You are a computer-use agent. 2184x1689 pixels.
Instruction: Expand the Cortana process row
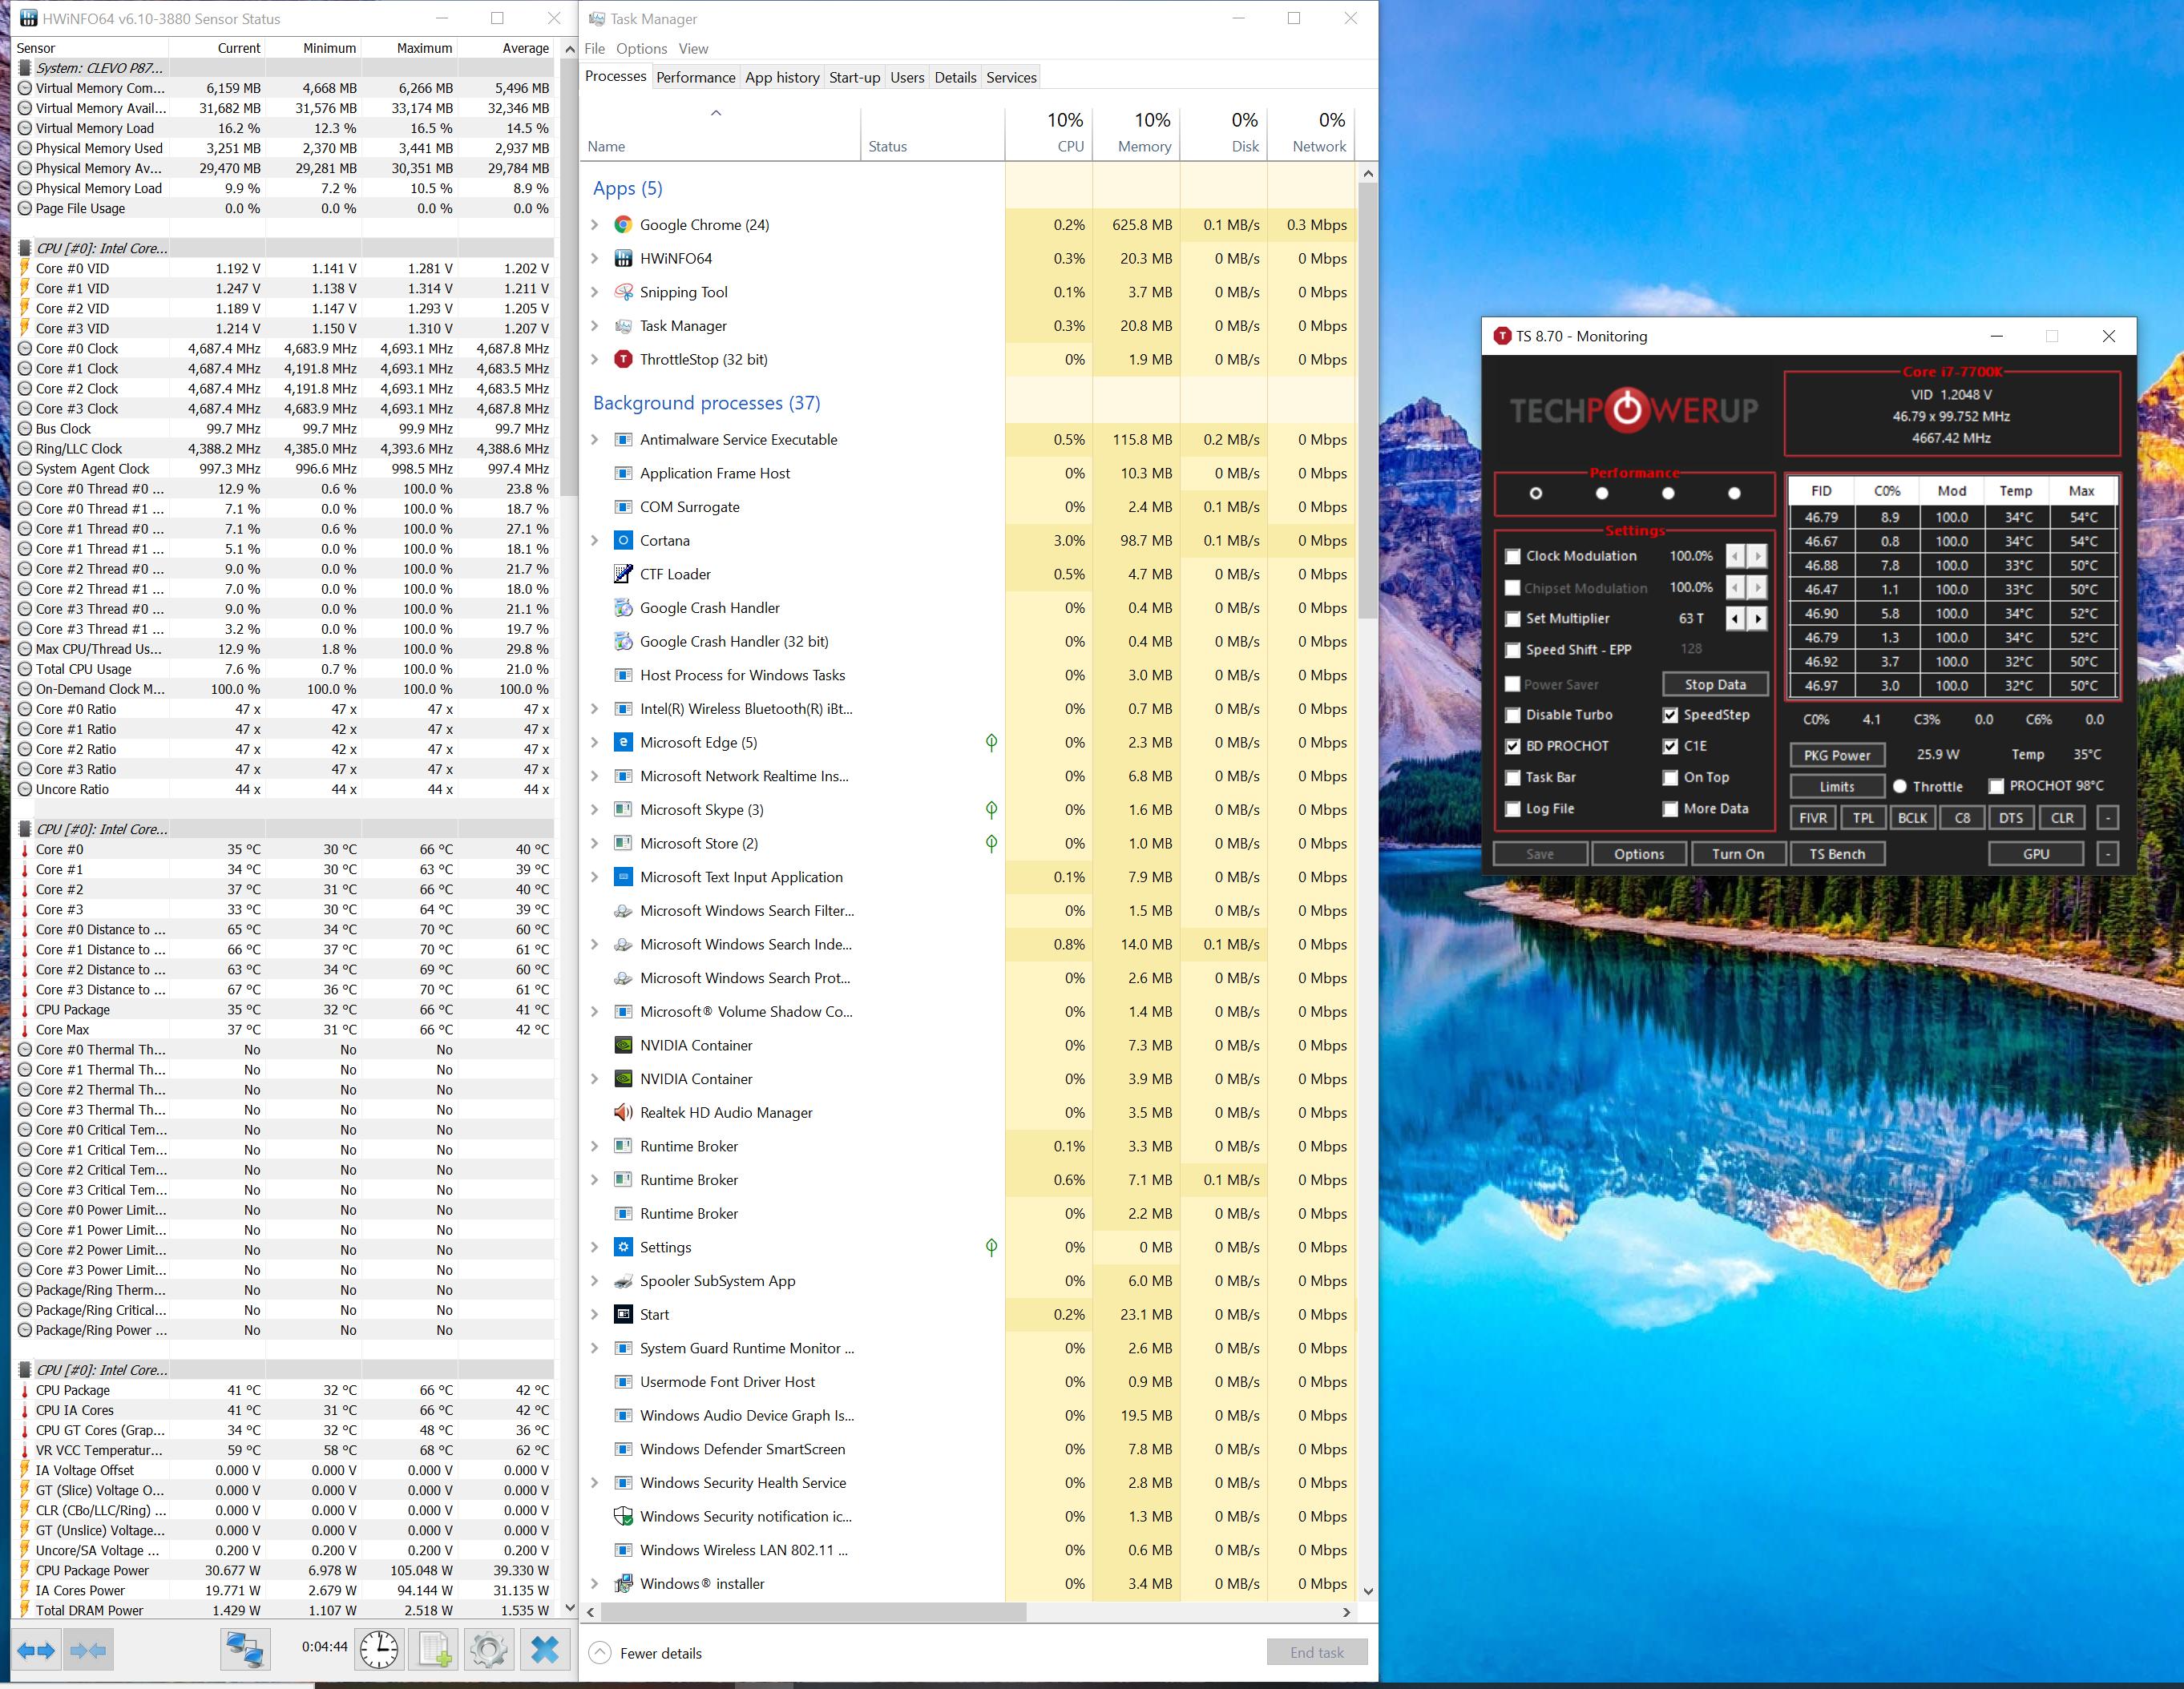click(x=595, y=541)
